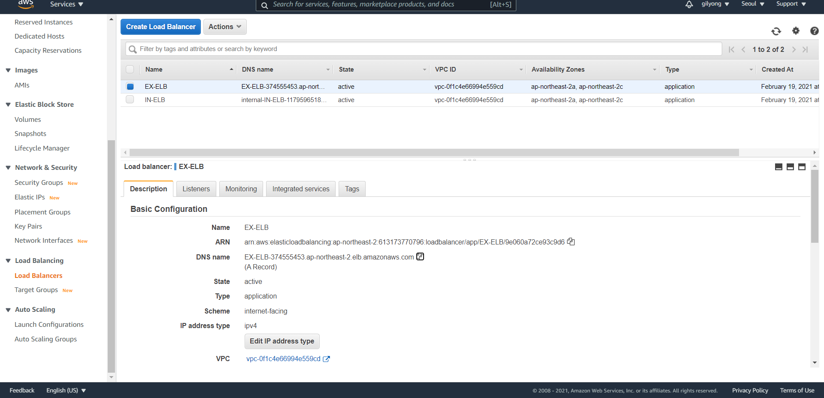Collapse the Load Balancing section
Image resolution: width=824 pixels, height=398 pixels.
(8, 261)
